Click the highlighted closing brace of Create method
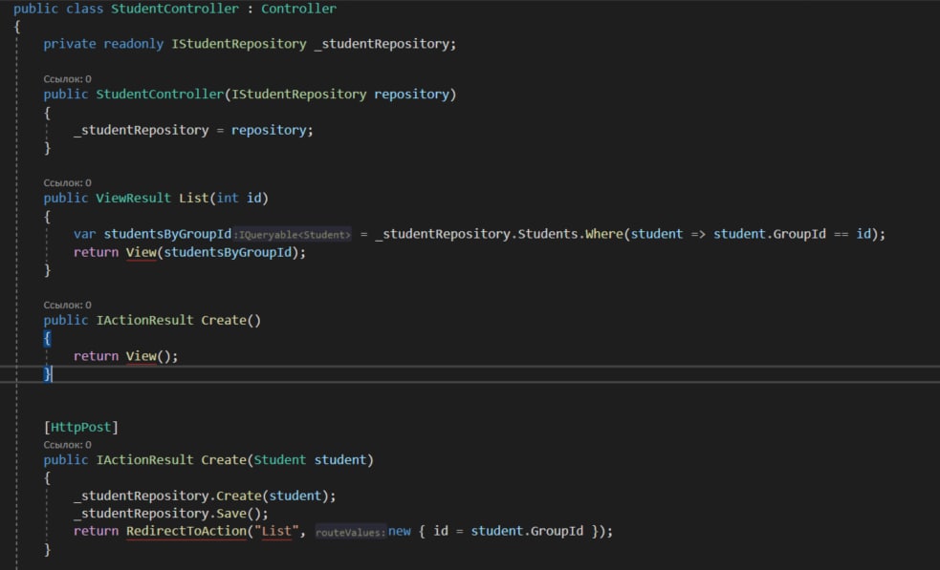 48,373
